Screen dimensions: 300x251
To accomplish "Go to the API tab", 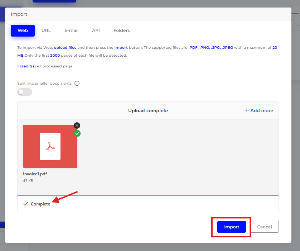I will (x=96, y=30).
